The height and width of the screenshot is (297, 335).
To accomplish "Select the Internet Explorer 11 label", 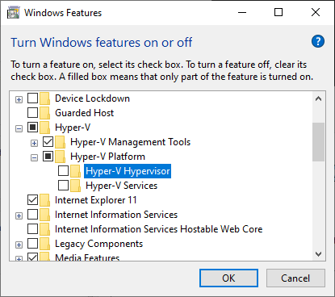I will [96, 200].
